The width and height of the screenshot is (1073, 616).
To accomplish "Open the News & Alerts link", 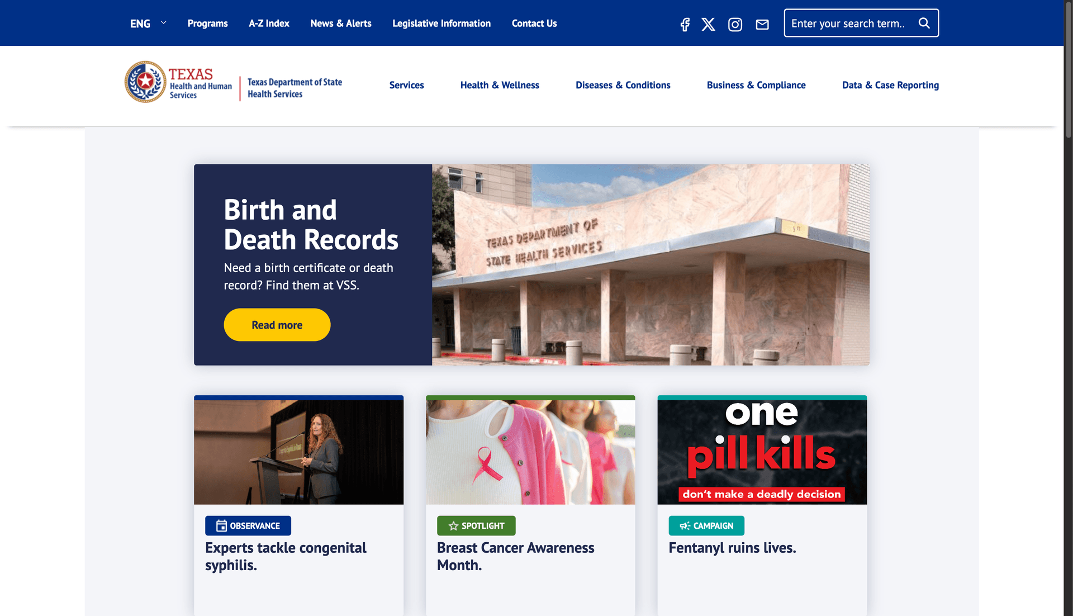I will [x=341, y=23].
